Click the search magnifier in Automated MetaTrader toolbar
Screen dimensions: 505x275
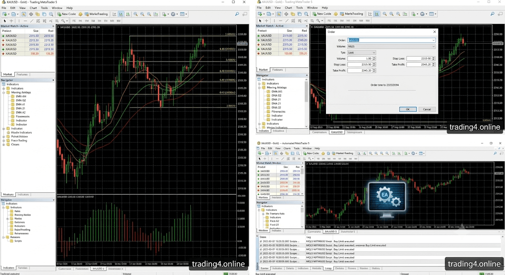coord(495,153)
